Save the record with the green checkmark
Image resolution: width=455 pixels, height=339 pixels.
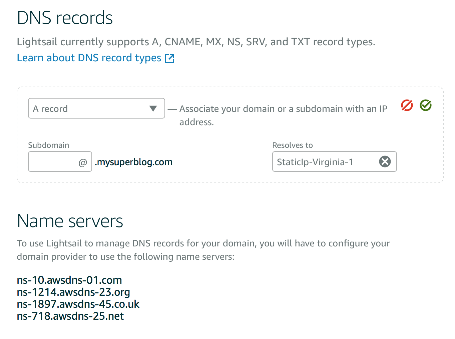426,105
